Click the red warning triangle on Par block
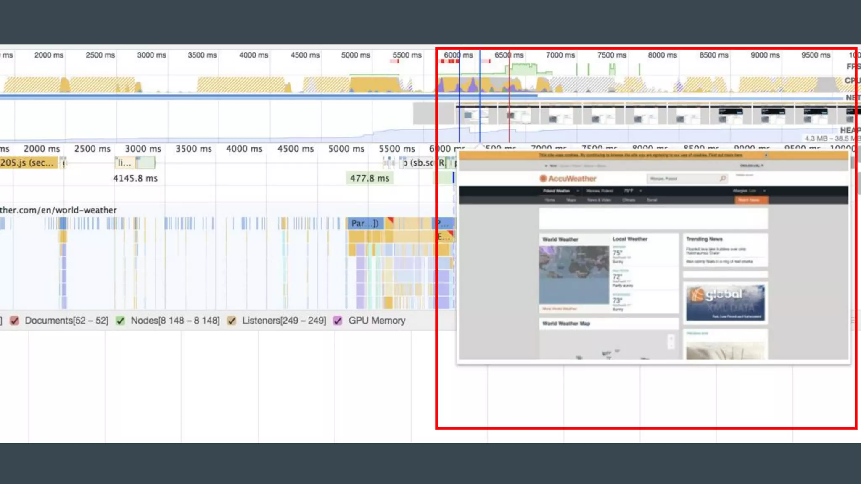This screenshot has height=484, width=861. 391,220
